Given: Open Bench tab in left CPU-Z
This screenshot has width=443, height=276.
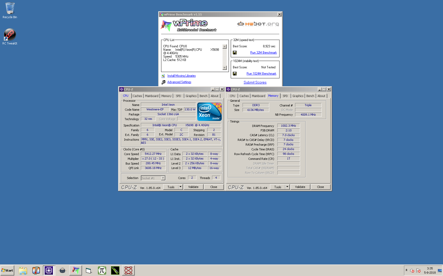Looking at the screenshot, I should (x=204, y=96).
